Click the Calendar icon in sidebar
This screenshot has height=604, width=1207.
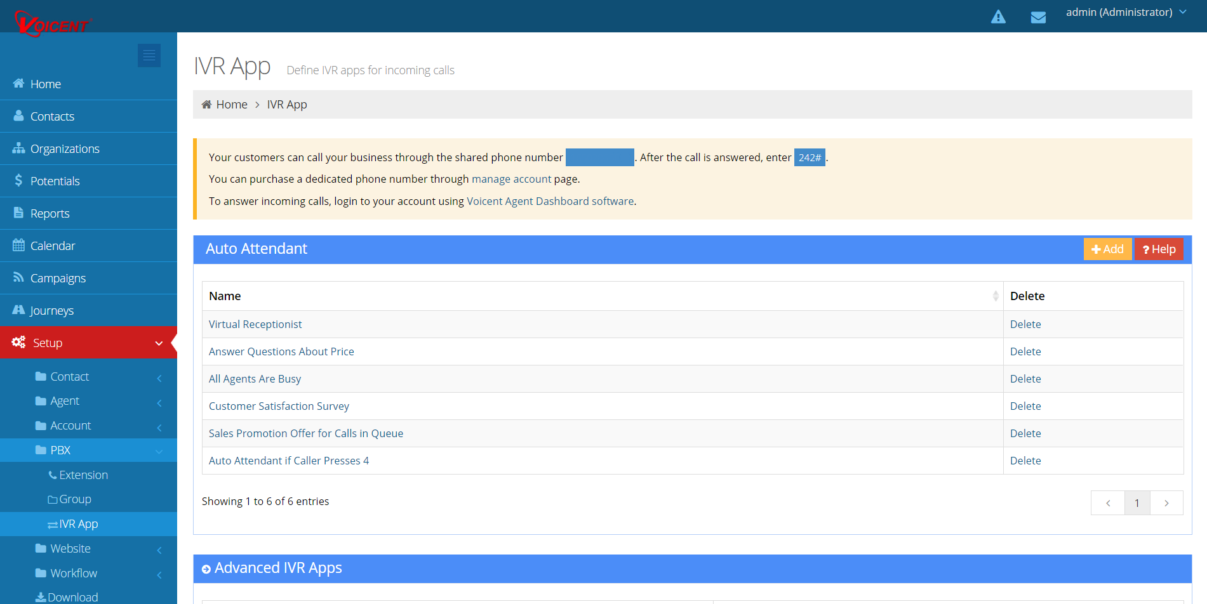[18, 246]
